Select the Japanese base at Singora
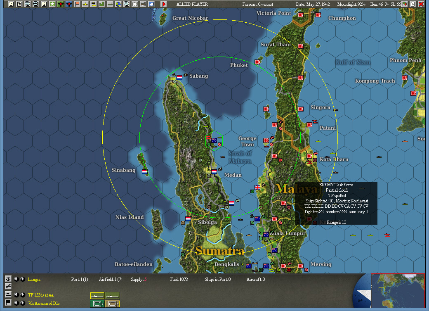429x311 pixels. click(x=301, y=109)
